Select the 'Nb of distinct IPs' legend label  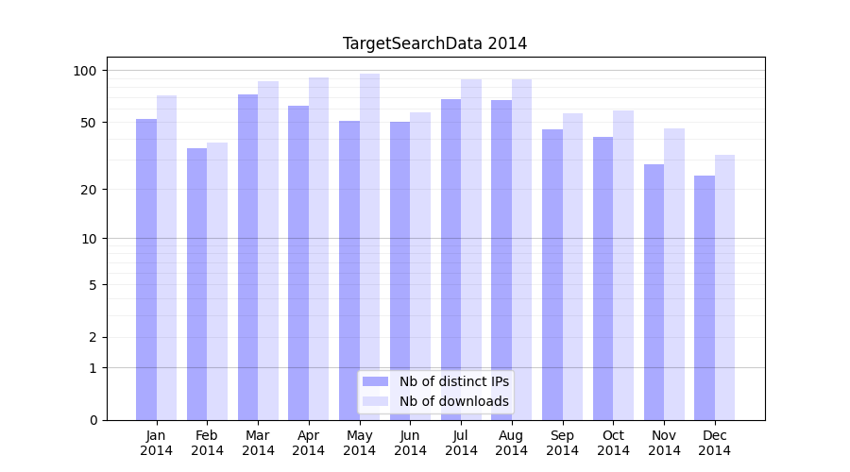pos(453,381)
